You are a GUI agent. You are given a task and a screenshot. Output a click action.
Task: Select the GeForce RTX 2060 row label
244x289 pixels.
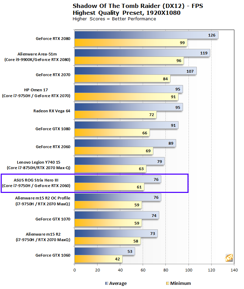[x=53, y=147]
